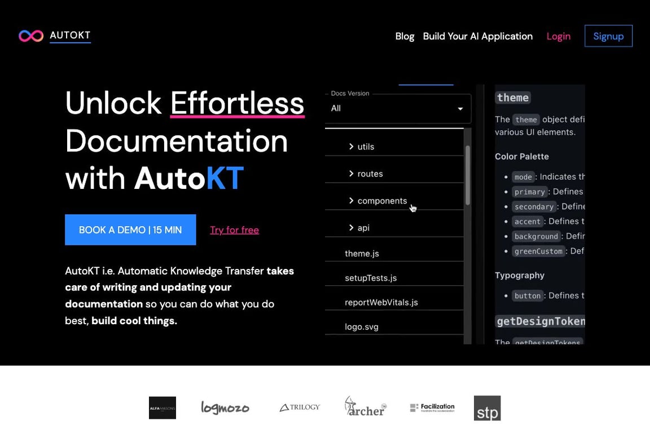The height and width of the screenshot is (433, 650).
Task: Click Book a Demo 15 min button
Action: click(x=130, y=229)
